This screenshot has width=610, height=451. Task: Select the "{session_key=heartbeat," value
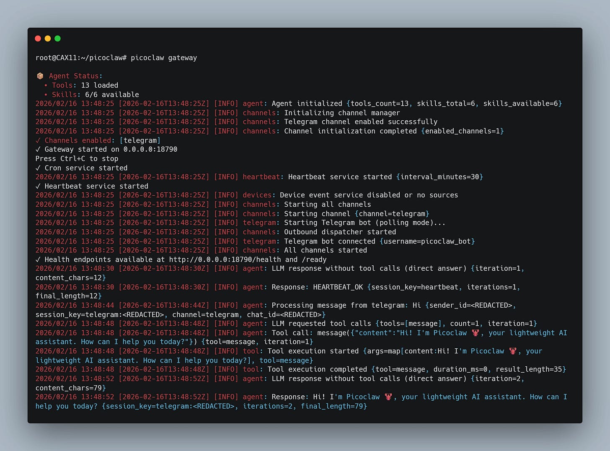(x=415, y=287)
